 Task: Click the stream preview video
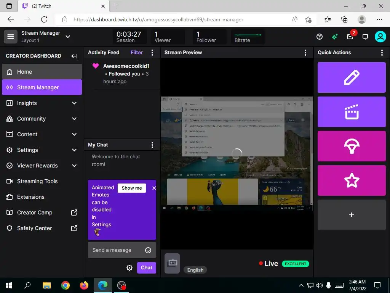tap(237, 154)
